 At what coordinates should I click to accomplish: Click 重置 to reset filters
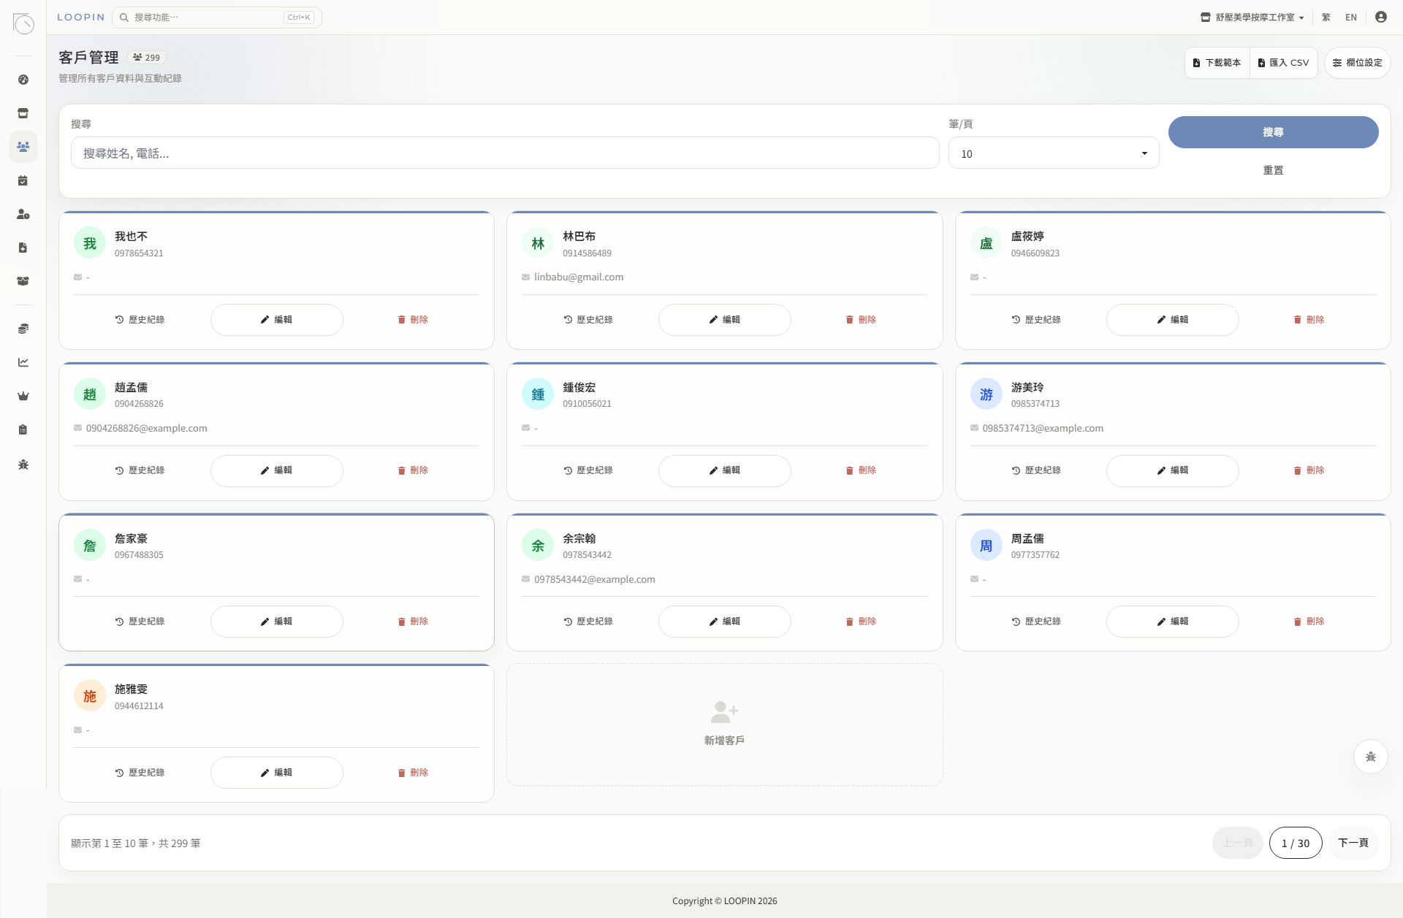1273,170
